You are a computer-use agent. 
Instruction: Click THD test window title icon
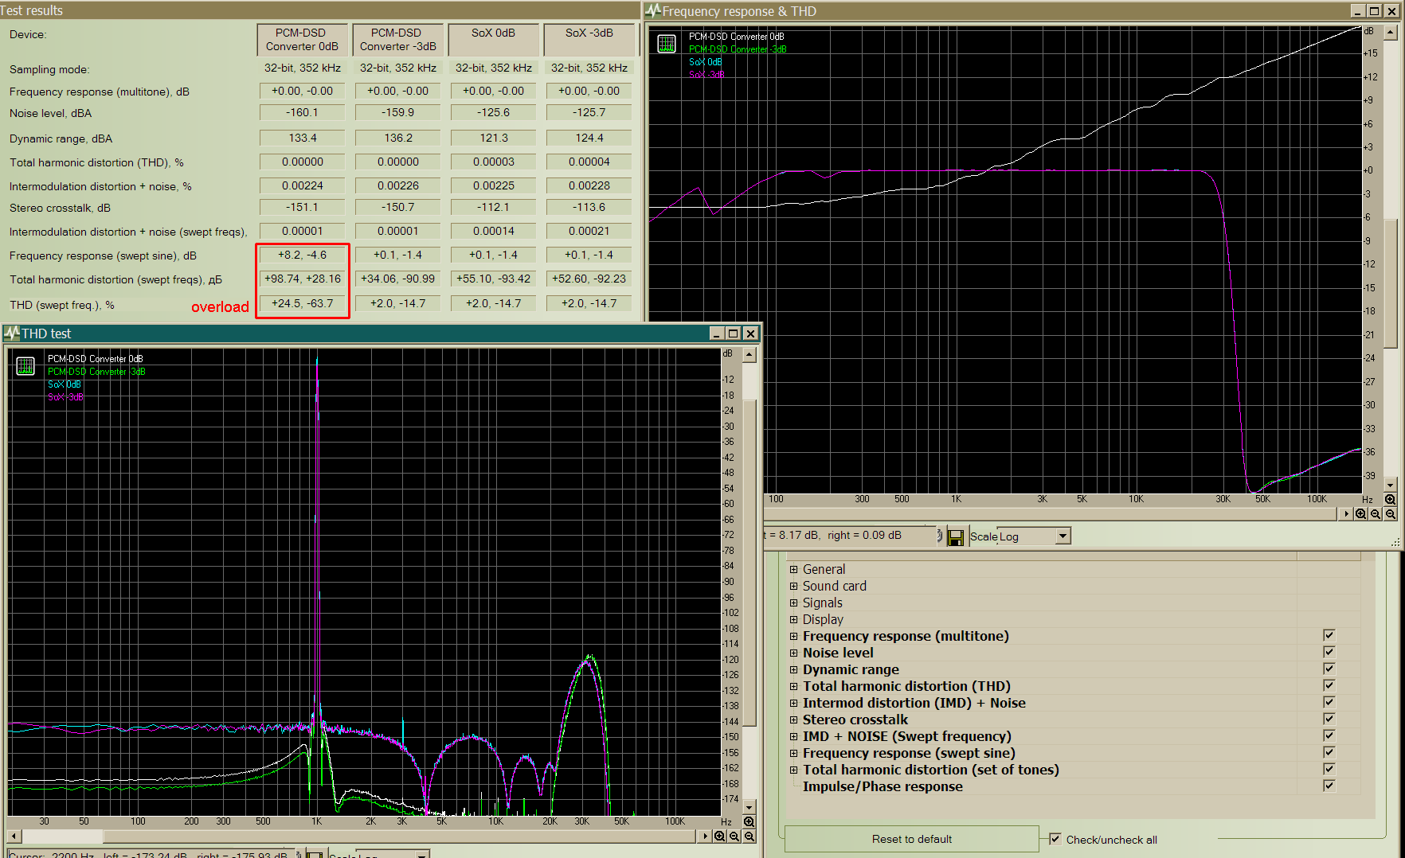pos(12,333)
